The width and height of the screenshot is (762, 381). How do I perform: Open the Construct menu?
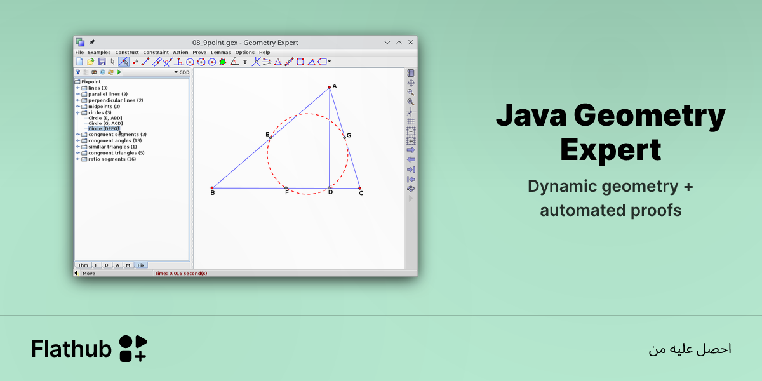tap(127, 52)
